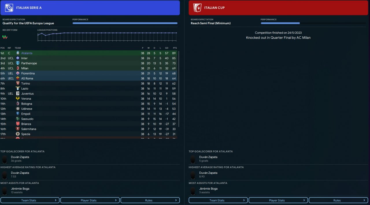Click the Juventus club badge icon
This screenshot has width=370, height=205.
coord(18,94)
